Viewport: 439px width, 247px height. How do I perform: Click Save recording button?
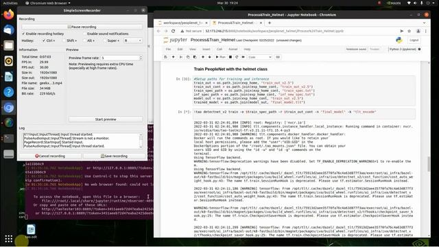tap(115, 156)
